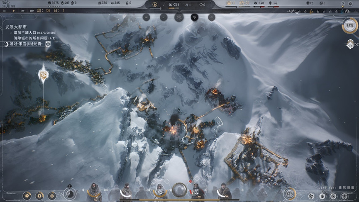Select the frostbreaking tool circle button
Image resolution: width=359 pixels, height=202 pixels.
click(x=147, y=17)
